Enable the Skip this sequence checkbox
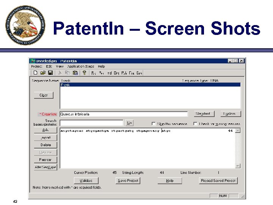Viewport: 273px width, 205px height. pyautogui.click(x=154, y=124)
